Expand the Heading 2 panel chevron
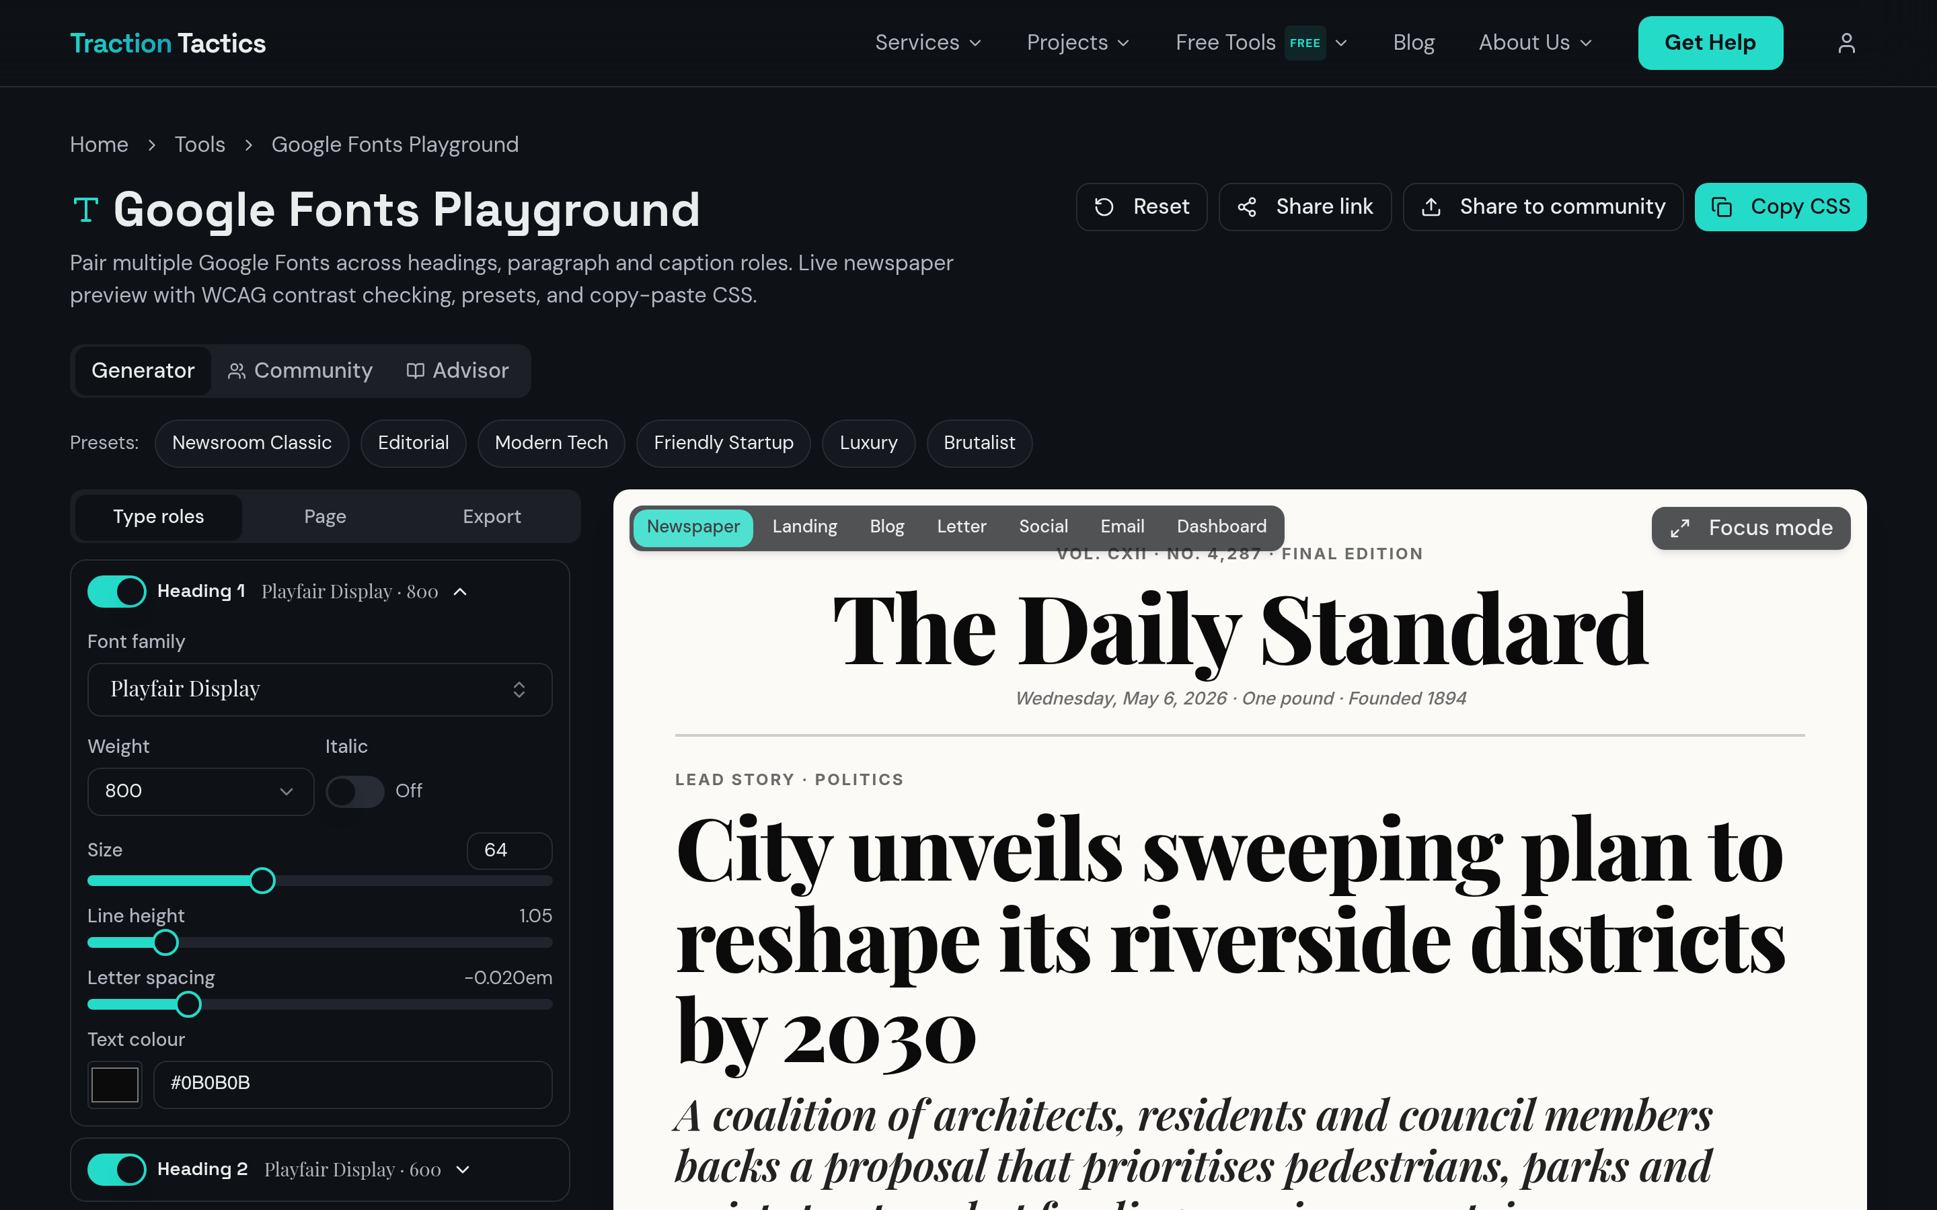This screenshot has width=1937, height=1210. (463, 1169)
